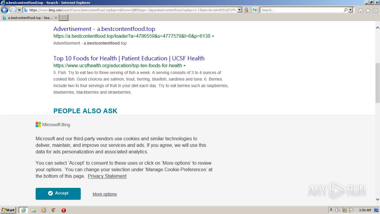This screenshot has width=380, height=214.
Task: Click the Bing address bar URL field
Action: (132, 10)
